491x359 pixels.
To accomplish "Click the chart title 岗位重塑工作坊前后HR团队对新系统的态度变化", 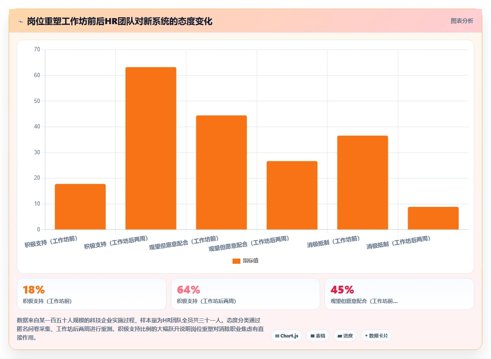I will point(120,21).
